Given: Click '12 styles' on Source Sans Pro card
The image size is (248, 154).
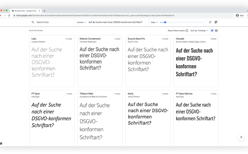Looking at the screenshot, I should [165, 39].
